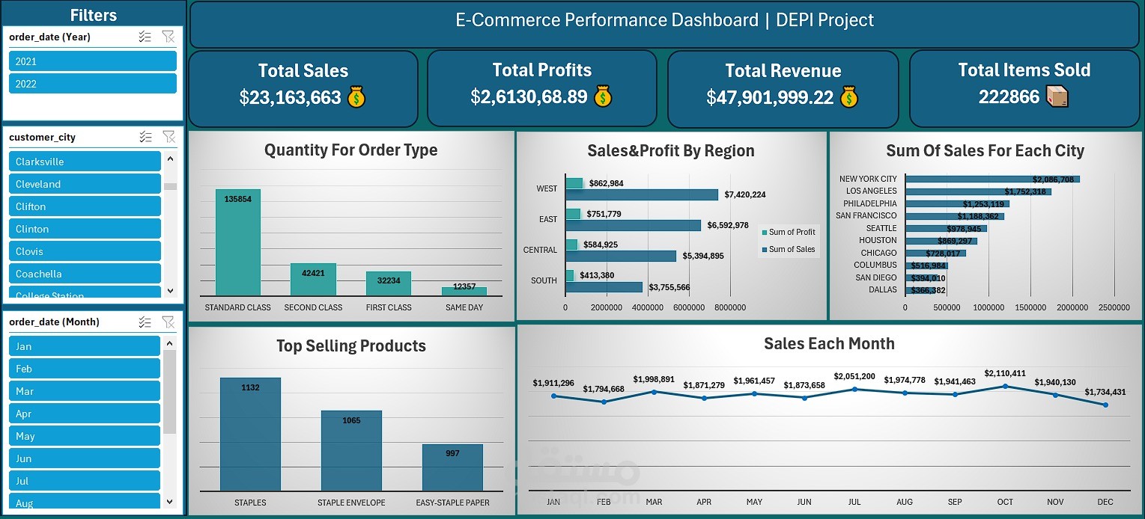Enable multi-select on order_date (Month) slicer
This screenshot has width=1145, height=519.
145,322
